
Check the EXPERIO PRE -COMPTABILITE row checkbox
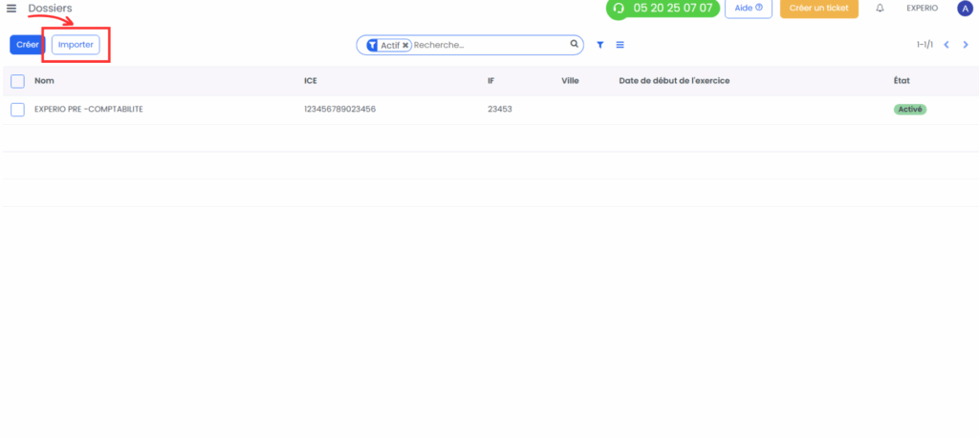point(17,110)
